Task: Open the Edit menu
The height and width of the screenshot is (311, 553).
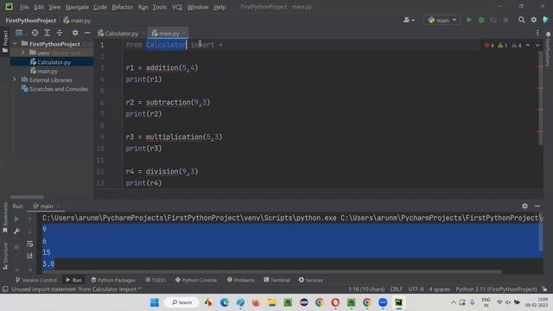Action: pos(39,7)
